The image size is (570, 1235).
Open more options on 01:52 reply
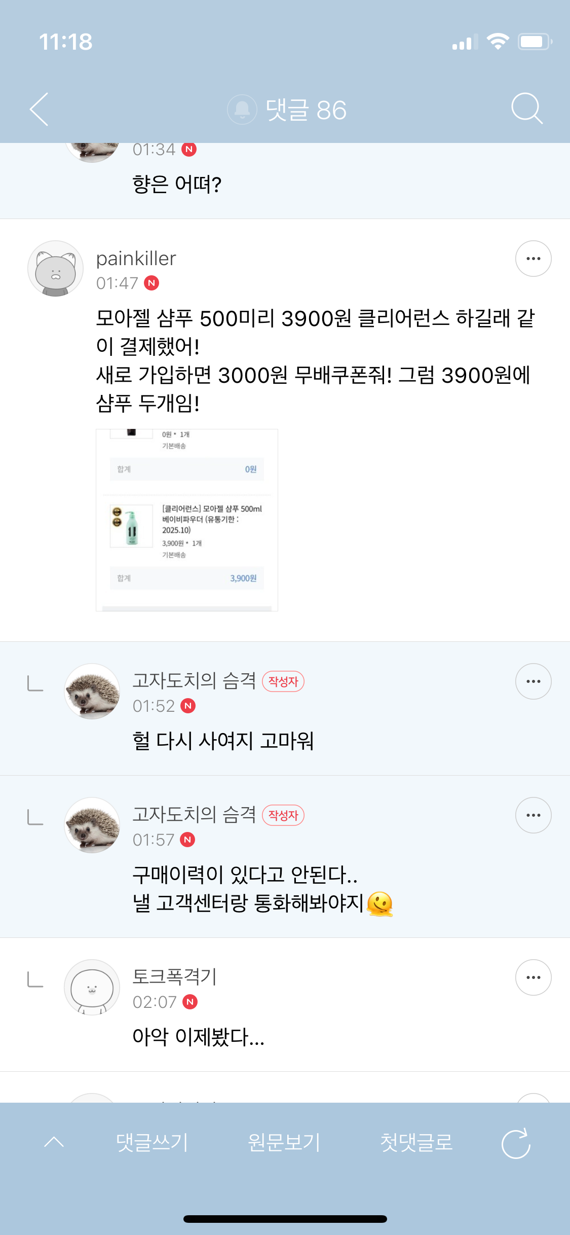[x=533, y=681]
